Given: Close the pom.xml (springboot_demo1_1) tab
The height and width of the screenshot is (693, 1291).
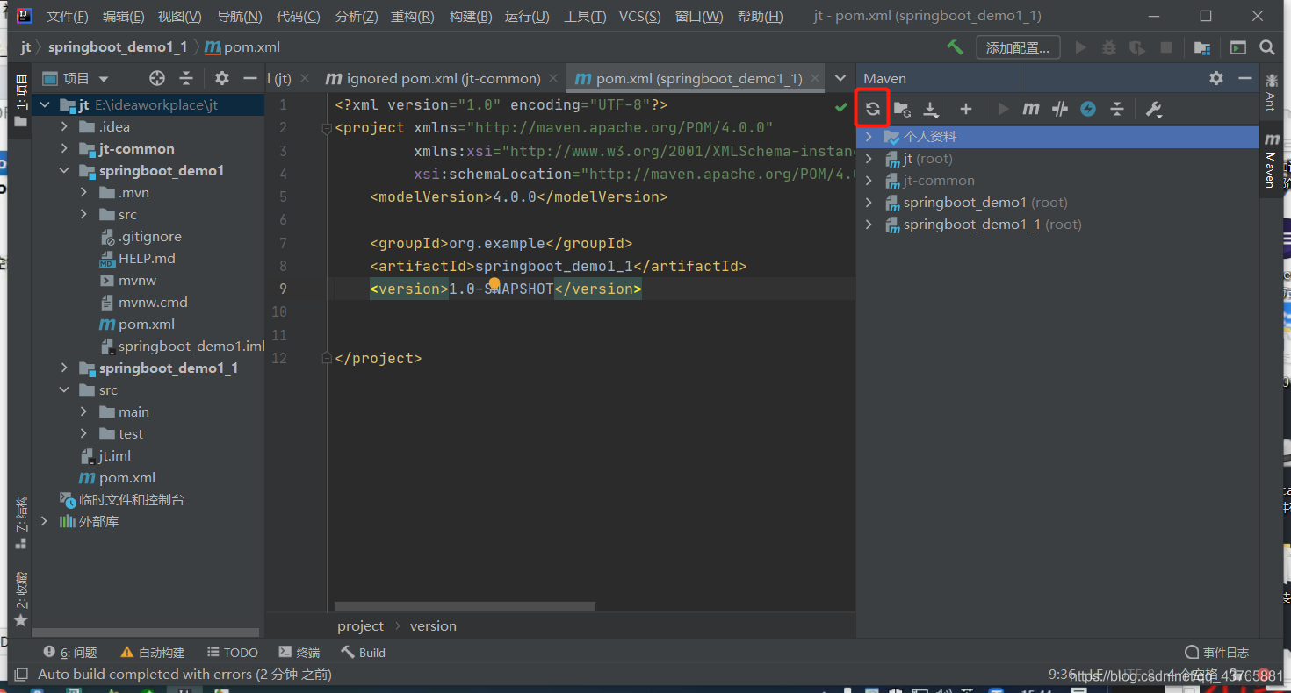Looking at the screenshot, I should tap(815, 78).
